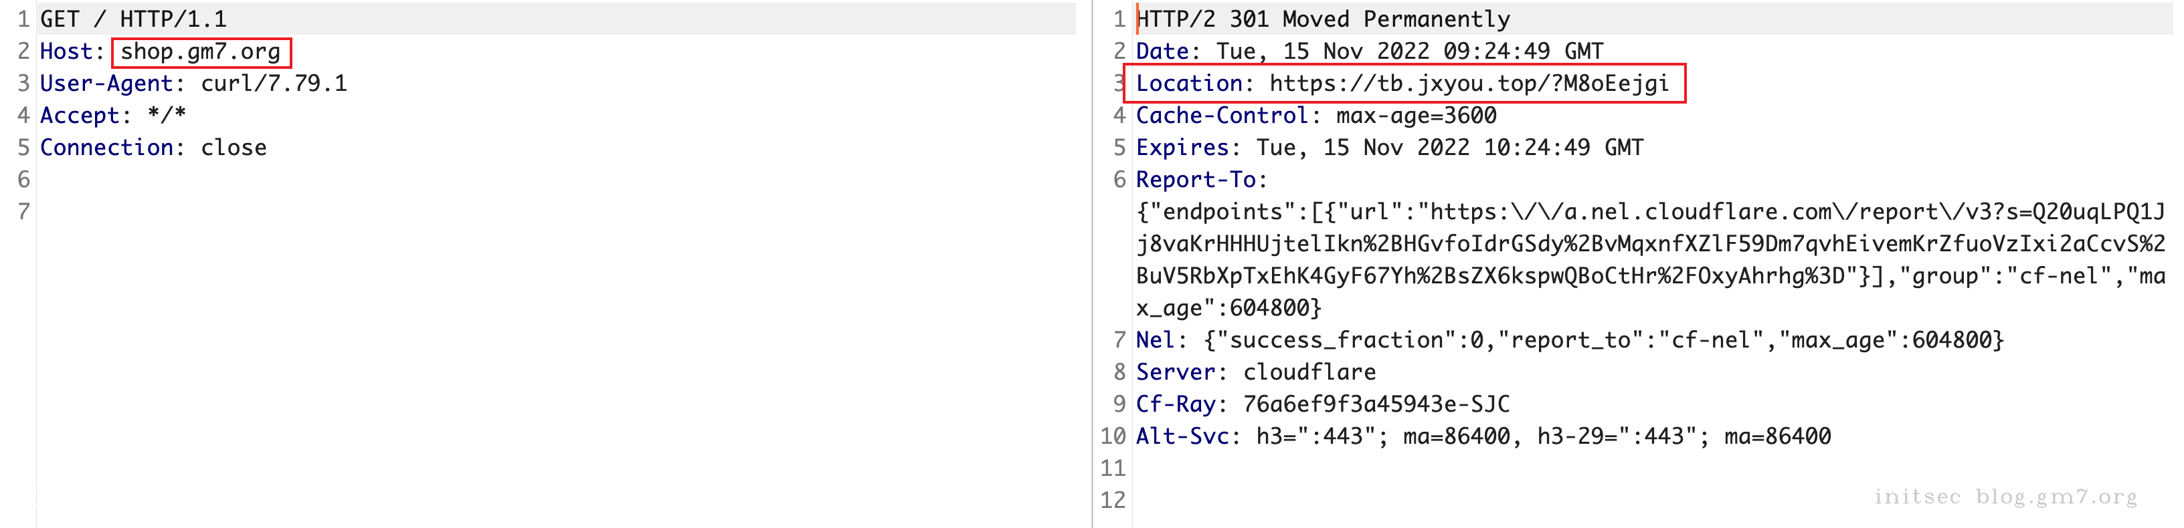2184x528 pixels.
Task: Click the max-age=3600 value
Action: coord(1416,115)
